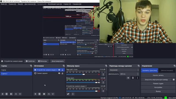
Task: Toggle visibility of Устройство захвата видео 2
Action: [59, 70]
